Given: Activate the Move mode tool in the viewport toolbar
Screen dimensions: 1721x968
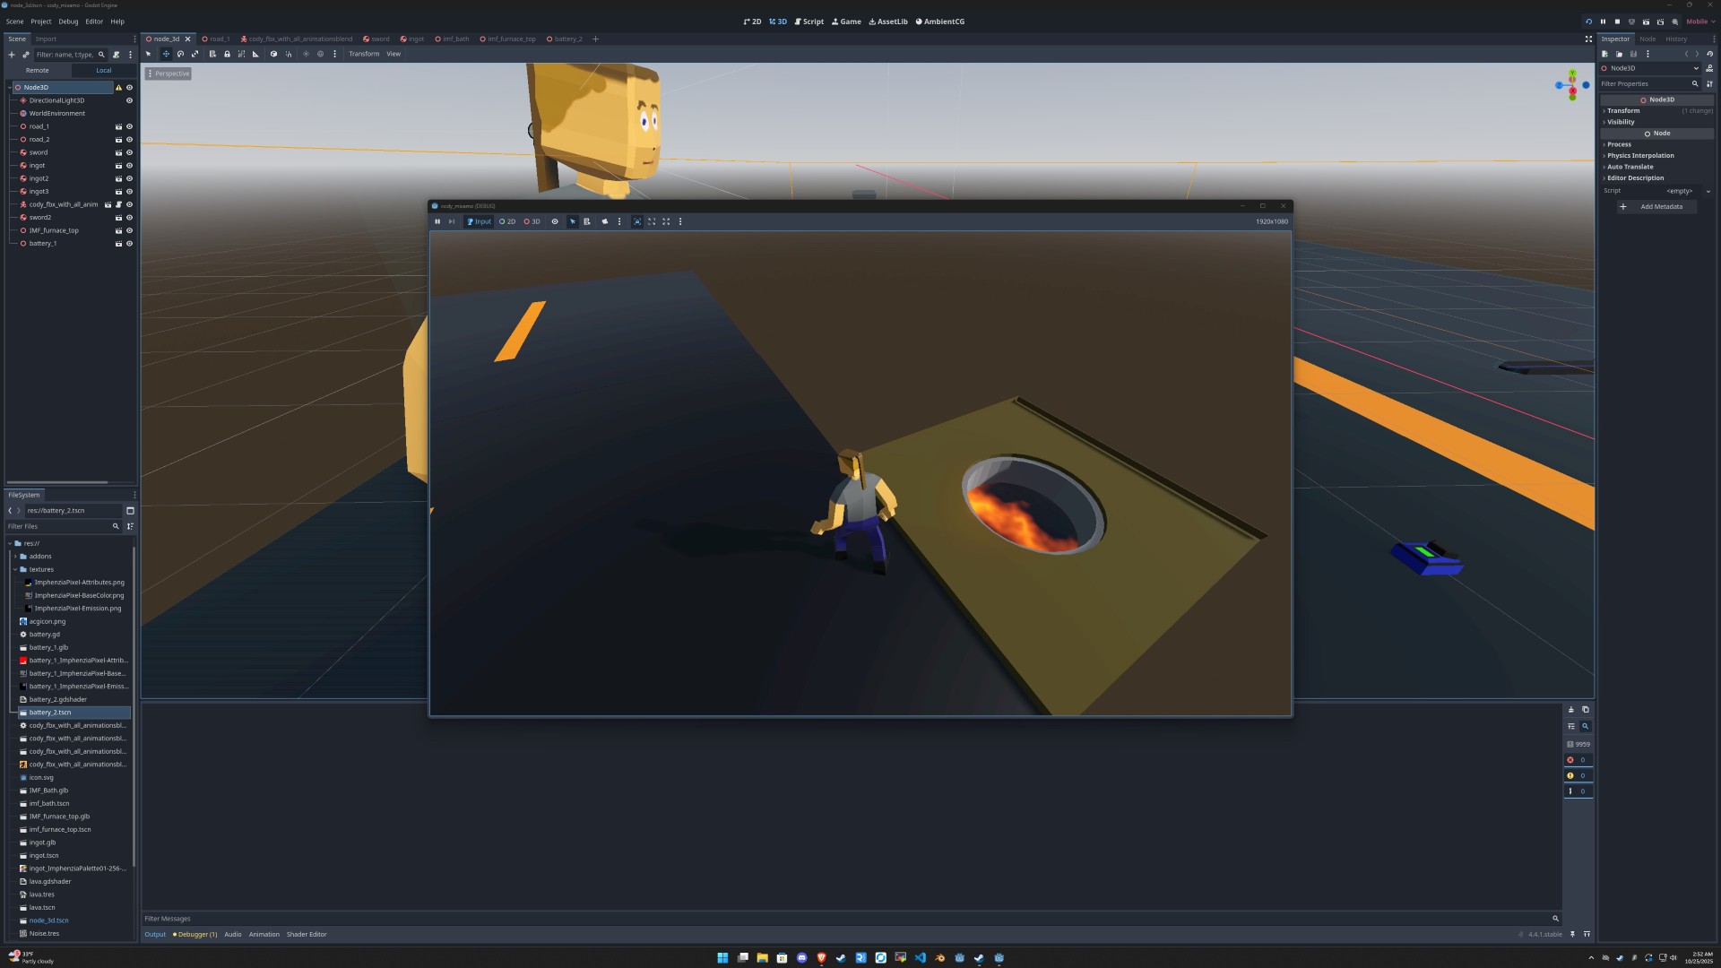Looking at the screenshot, I should click(x=166, y=54).
